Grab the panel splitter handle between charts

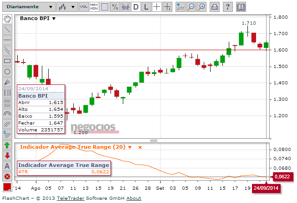point(154,141)
